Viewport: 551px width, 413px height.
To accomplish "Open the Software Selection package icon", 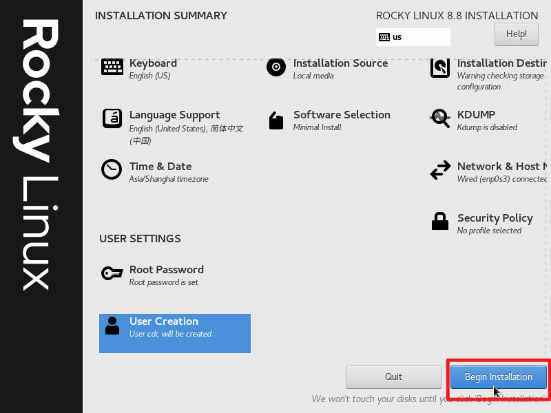I will [x=276, y=120].
